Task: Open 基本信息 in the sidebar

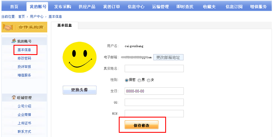Action: [24, 50]
